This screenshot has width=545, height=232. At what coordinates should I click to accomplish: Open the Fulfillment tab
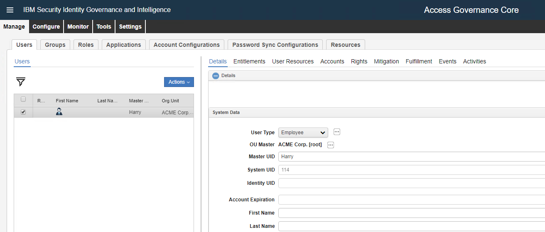(419, 61)
